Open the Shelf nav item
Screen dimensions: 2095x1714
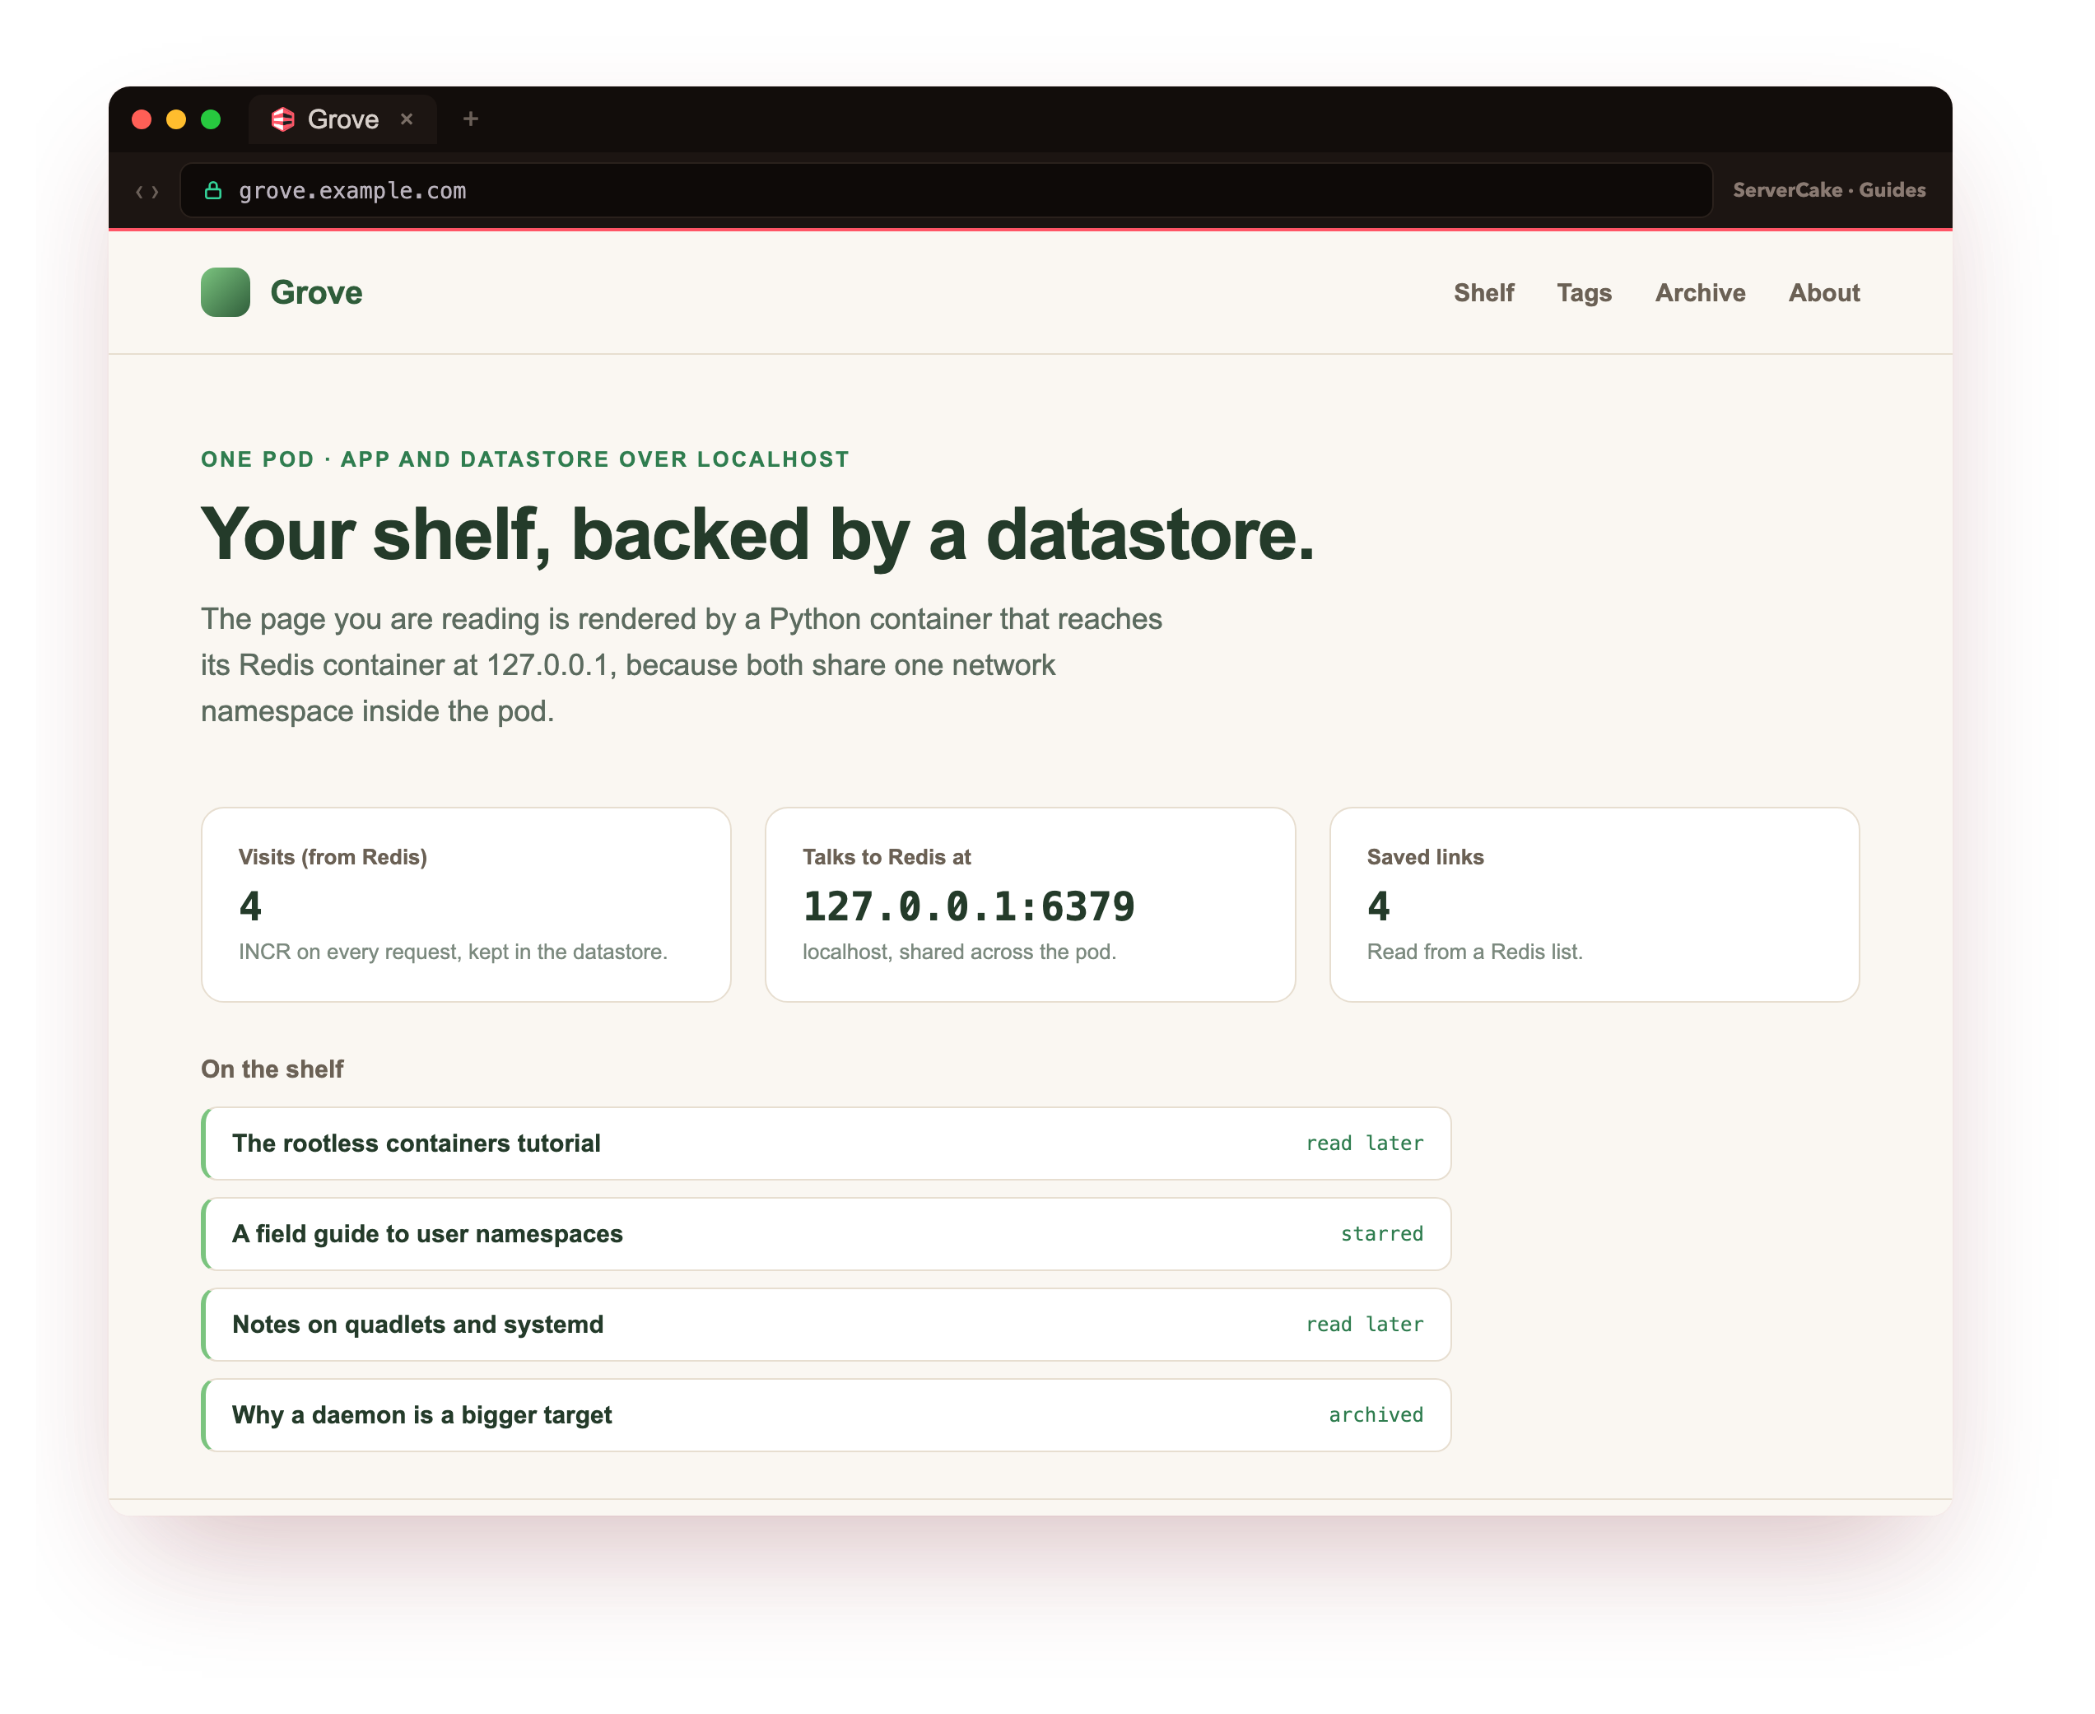pyautogui.click(x=1483, y=293)
